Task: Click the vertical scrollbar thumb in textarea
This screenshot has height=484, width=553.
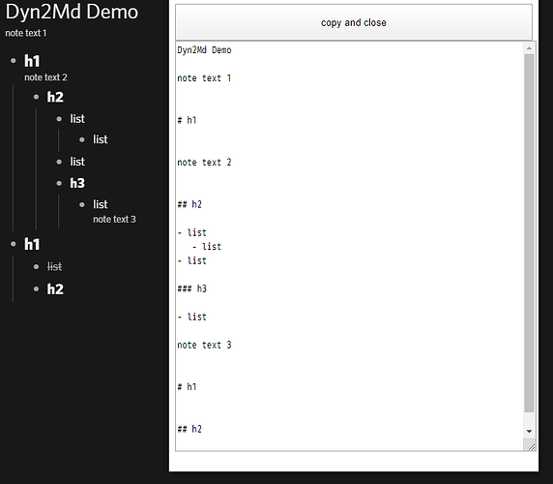Action: coord(529,233)
